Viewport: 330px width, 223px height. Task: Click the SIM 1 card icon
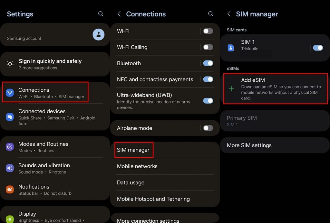231,48
